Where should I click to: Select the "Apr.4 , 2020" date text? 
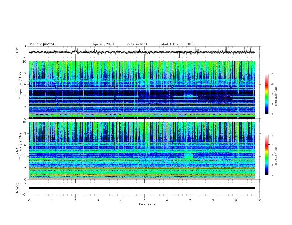click(x=103, y=44)
